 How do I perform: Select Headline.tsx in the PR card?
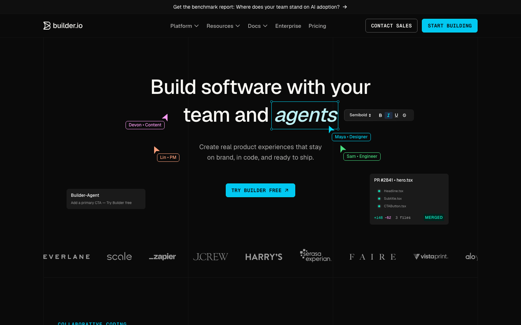pos(394,191)
